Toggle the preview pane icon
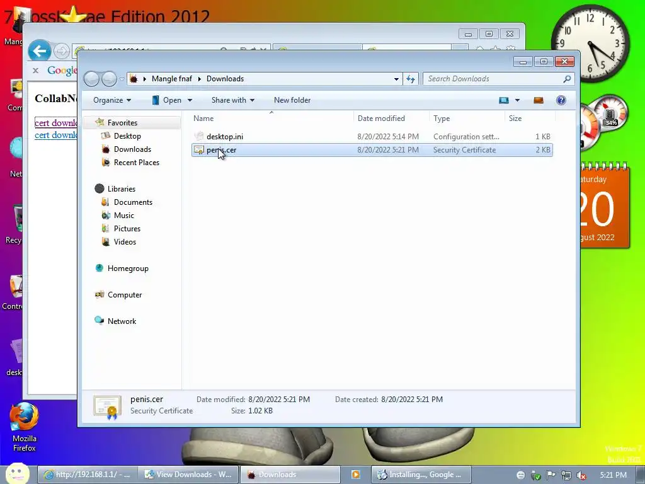 pyautogui.click(x=539, y=100)
